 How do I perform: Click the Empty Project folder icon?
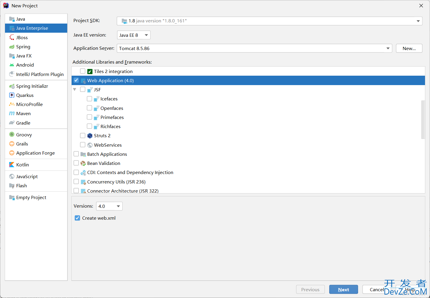pyautogui.click(x=12, y=198)
